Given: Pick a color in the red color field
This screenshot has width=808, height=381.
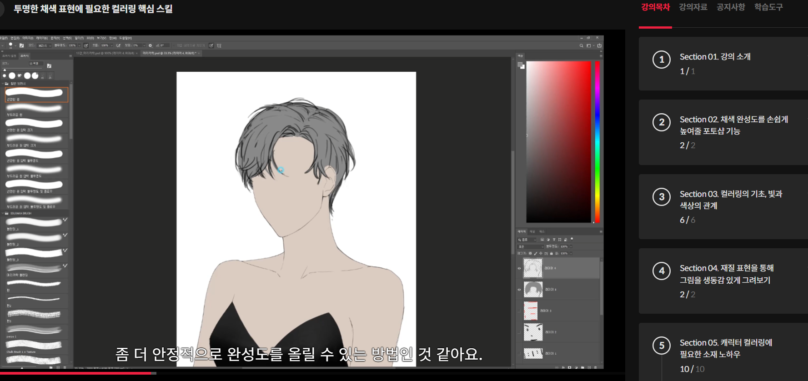Looking at the screenshot, I should pos(558,142).
